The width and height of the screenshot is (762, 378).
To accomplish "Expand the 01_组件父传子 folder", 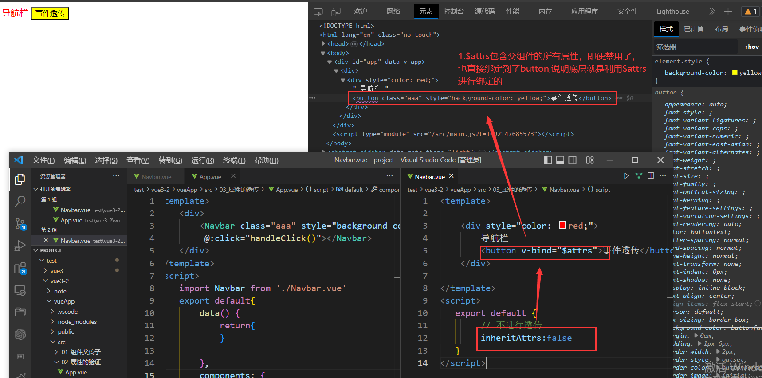I will pos(56,352).
